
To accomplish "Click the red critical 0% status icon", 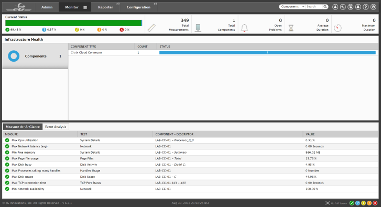I will pyautogui.click(x=122, y=30).
